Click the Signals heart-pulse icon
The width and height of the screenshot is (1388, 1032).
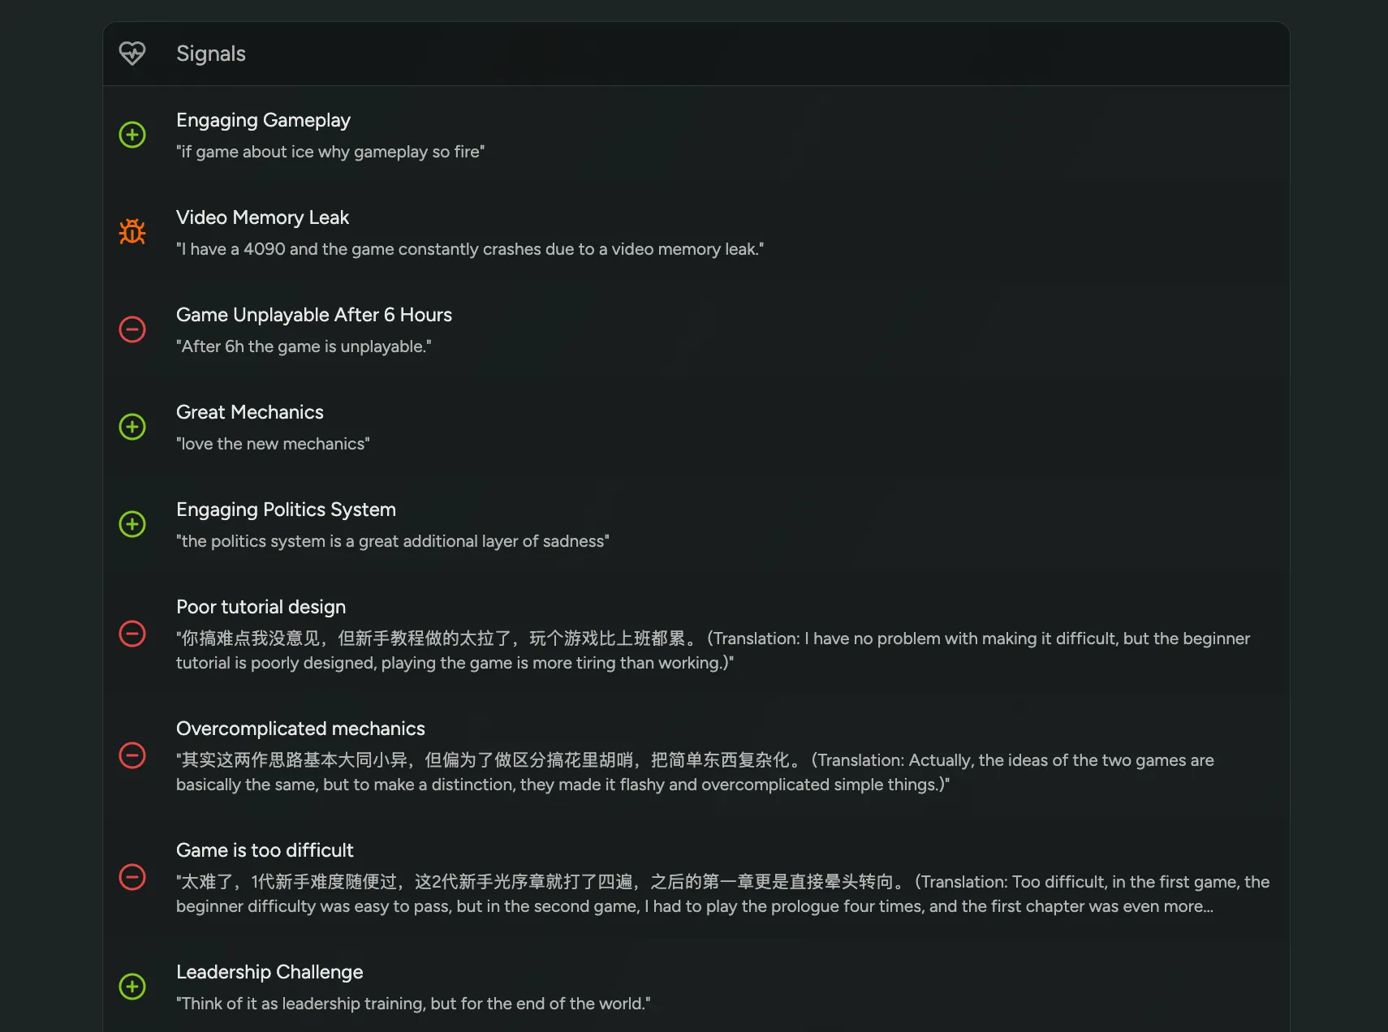click(132, 54)
